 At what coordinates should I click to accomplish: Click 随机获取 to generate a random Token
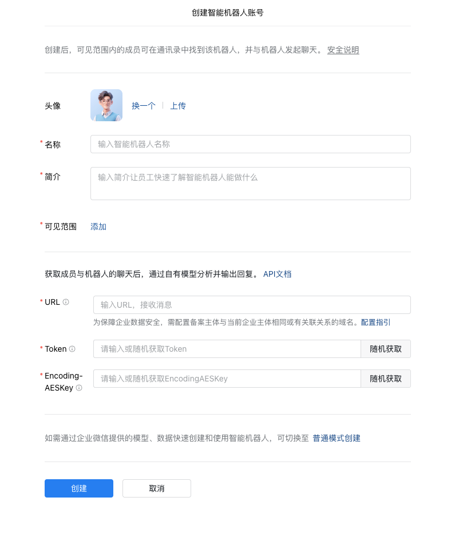385,349
